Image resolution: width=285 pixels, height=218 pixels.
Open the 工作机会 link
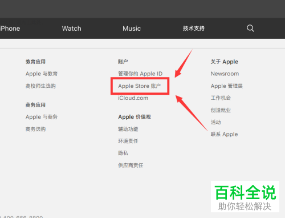221,98
